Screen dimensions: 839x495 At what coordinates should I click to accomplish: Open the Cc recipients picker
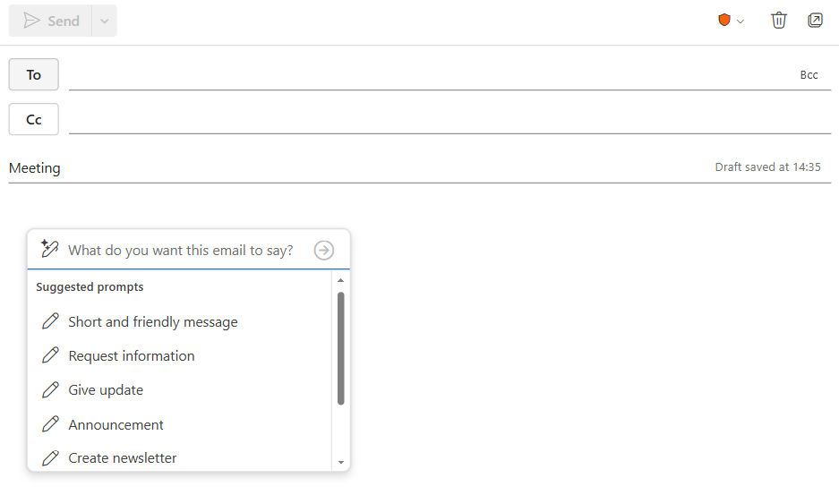coord(34,119)
